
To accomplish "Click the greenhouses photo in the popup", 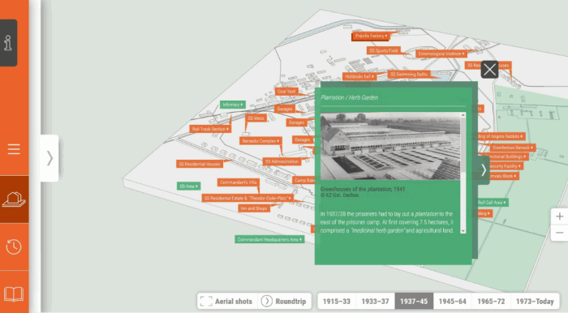I will 390,146.
